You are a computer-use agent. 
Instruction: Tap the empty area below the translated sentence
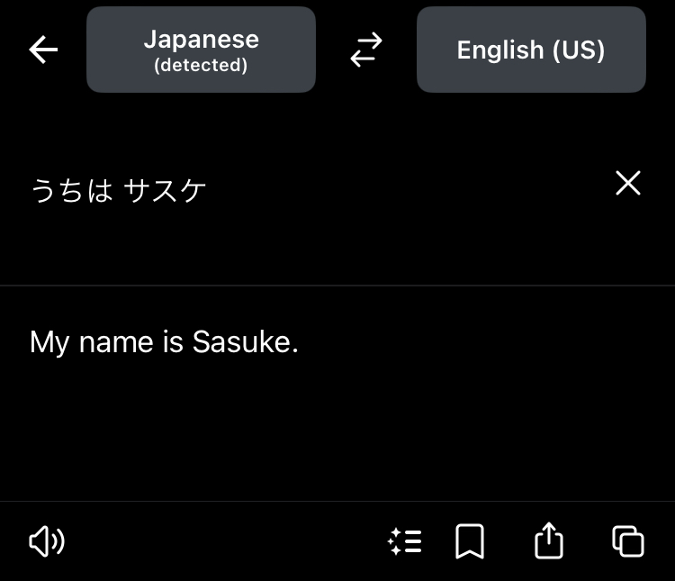point(337,432)
